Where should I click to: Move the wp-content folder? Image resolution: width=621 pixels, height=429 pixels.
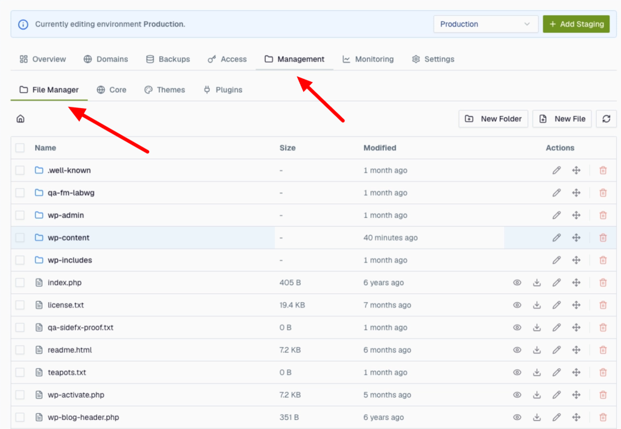[576, 238]
